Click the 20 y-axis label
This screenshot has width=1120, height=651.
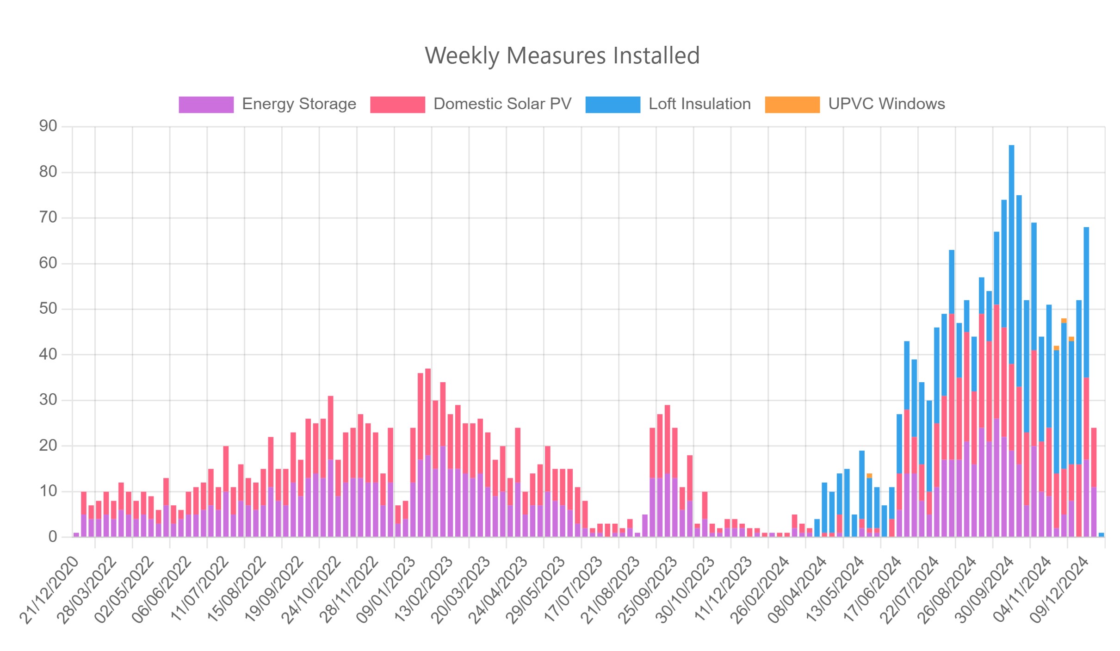[48, 446]
